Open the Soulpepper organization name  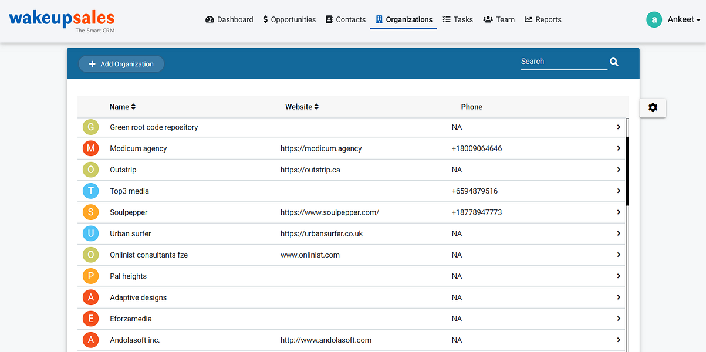tap(129, 212)
